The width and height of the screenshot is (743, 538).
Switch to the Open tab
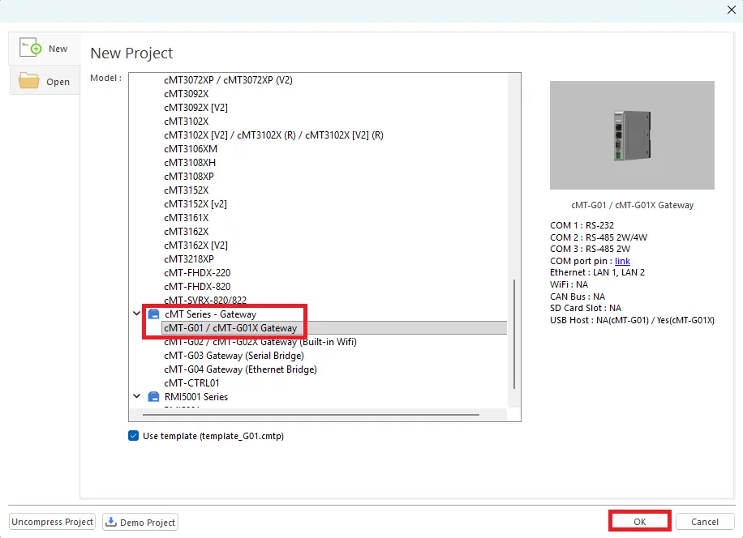pos(45,81)
